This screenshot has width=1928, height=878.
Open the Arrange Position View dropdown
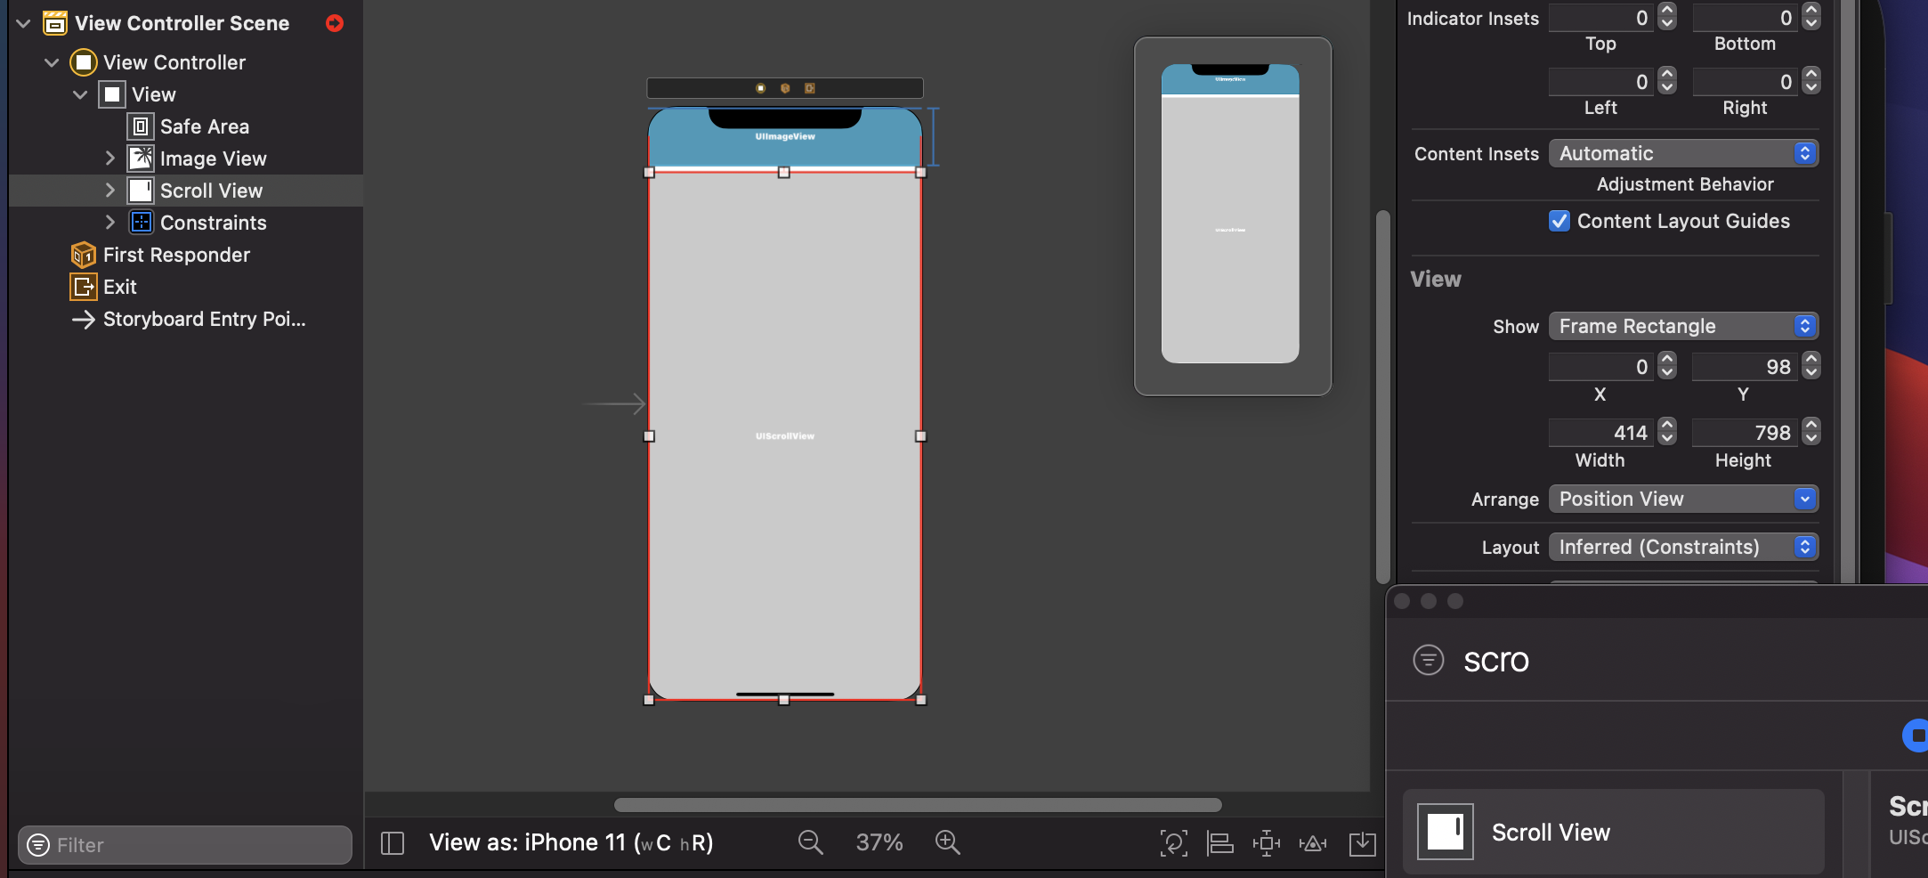point(1683,499)
